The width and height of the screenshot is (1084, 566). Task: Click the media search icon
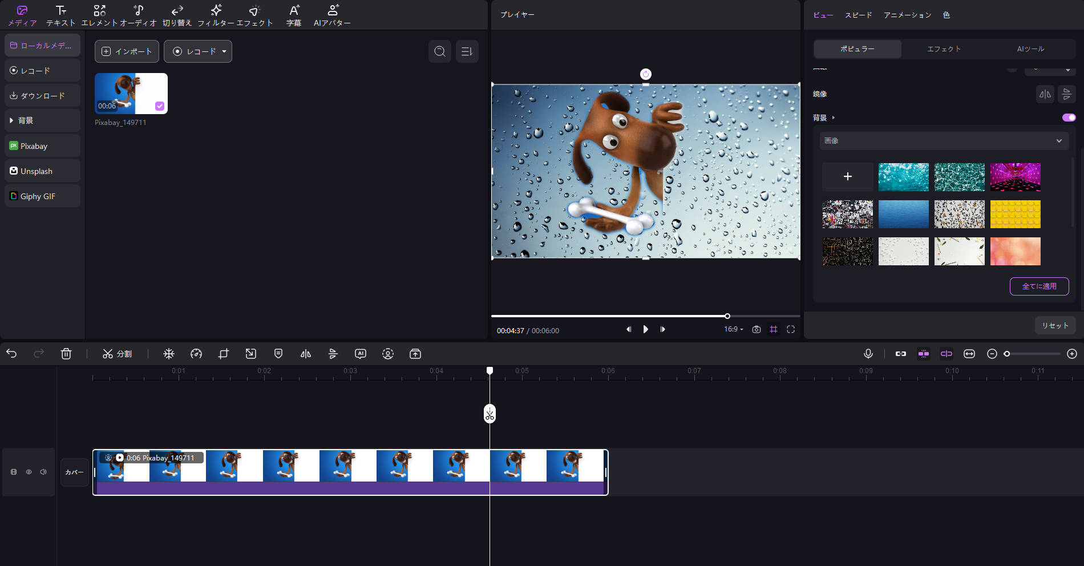[440, 51]
